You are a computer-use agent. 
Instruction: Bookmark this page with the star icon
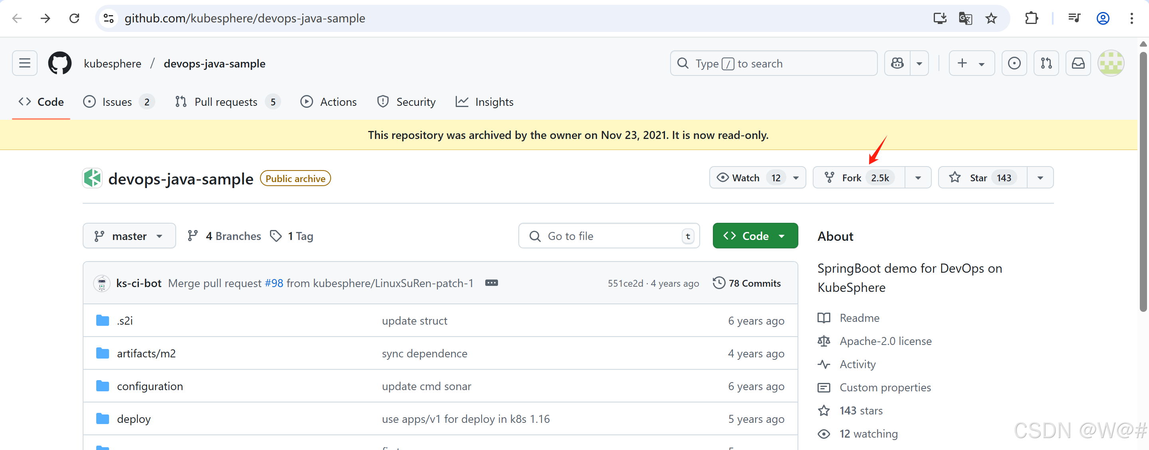click(991, 18)
